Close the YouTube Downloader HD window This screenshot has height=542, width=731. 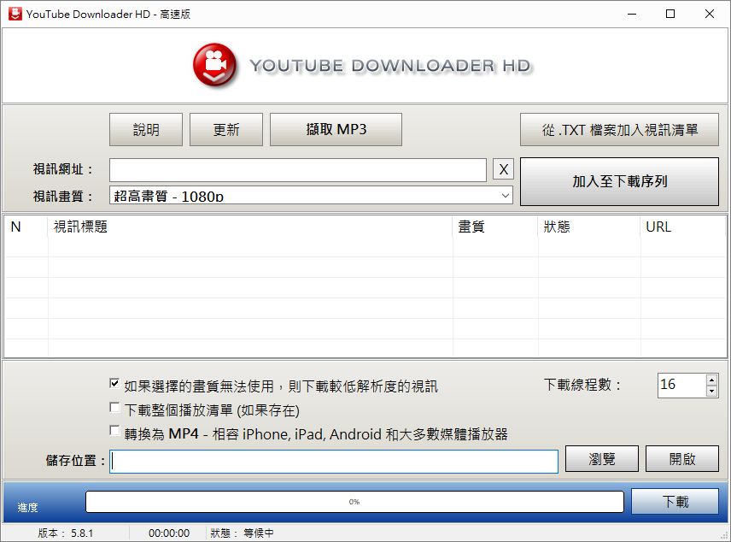point(710,14)
